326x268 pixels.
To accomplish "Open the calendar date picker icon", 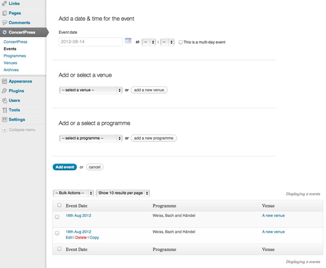I will 128,41.
